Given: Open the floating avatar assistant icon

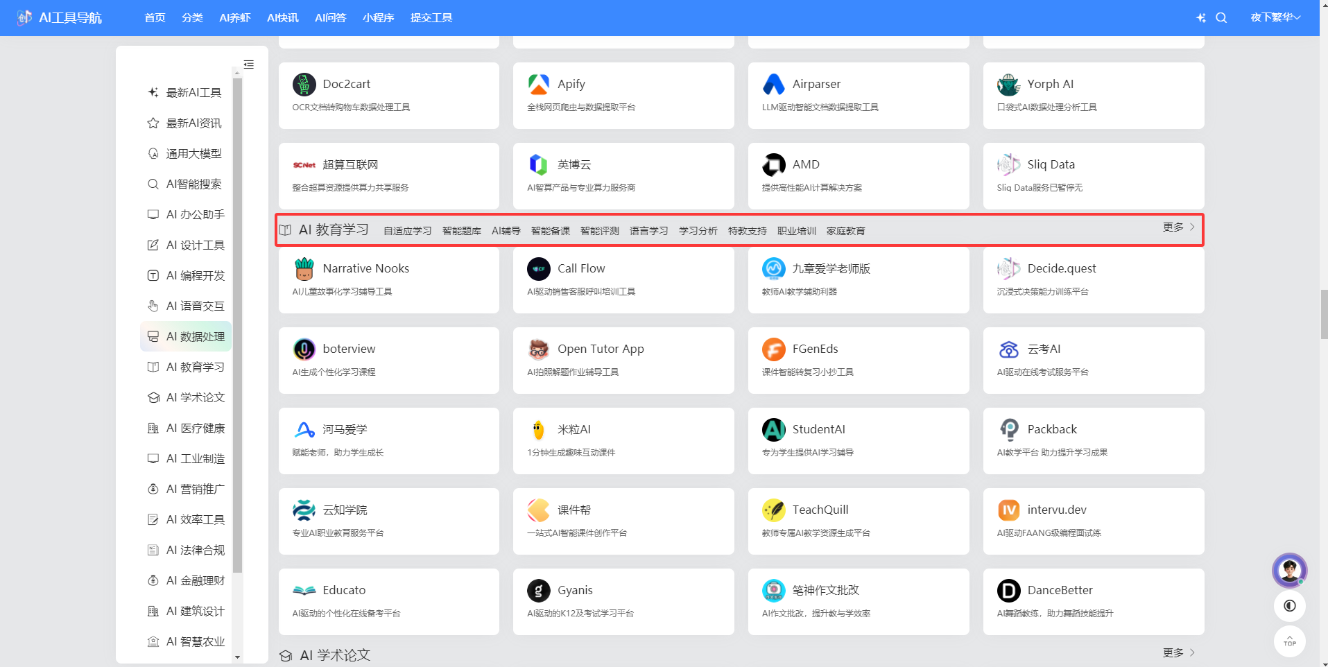Looking at the screenshot, I should coord(1289,570).
